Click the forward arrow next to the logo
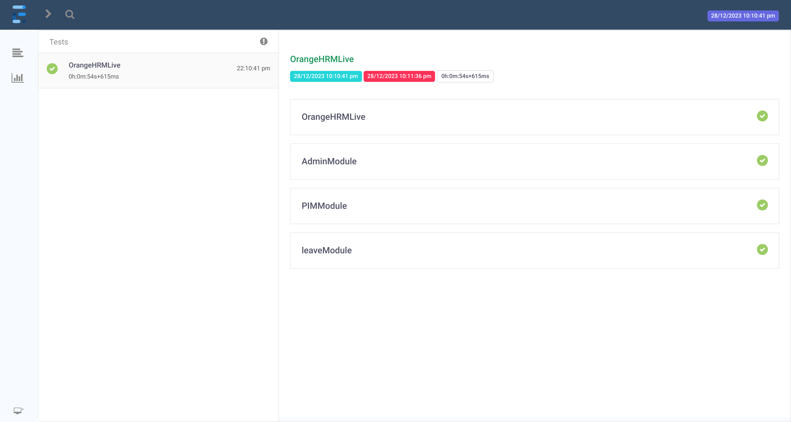The width and height of the screenshot is (791, 422). pyautogui.click(x=48, y=14)
